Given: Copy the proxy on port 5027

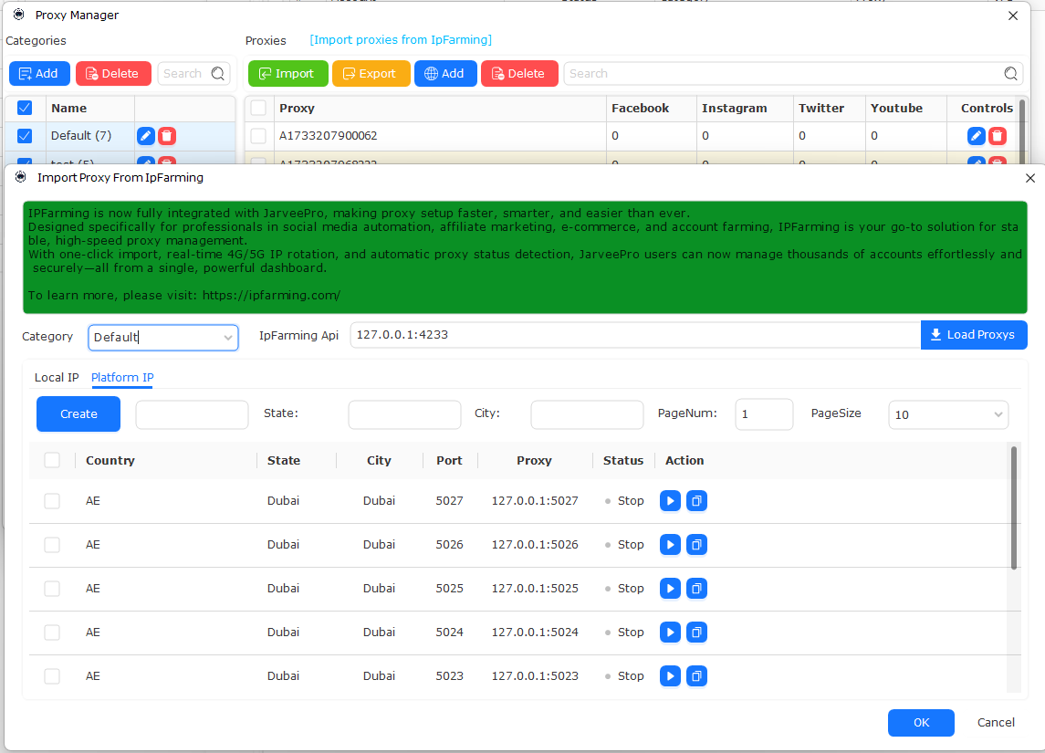Looking at the screenshot, I should coord(696,500).
